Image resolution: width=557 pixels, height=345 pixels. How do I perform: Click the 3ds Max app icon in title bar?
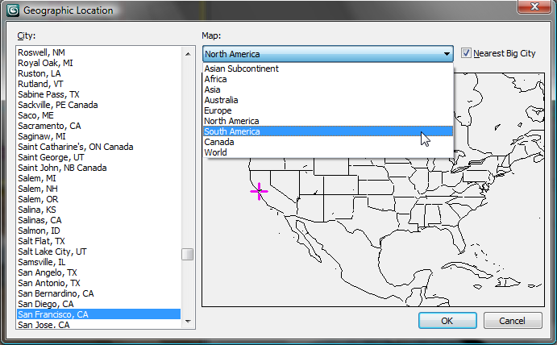tap(13, 10)
